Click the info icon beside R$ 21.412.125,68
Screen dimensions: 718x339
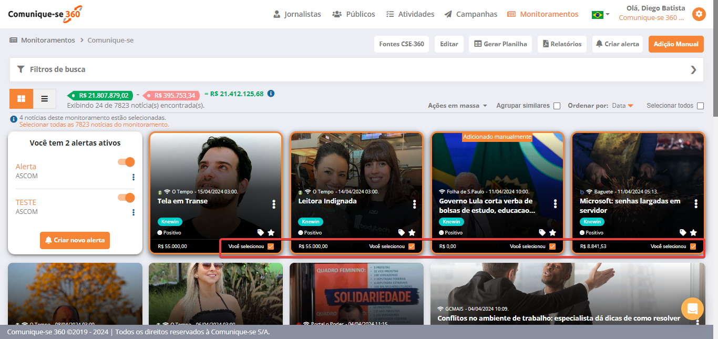(x=271, y=94)
